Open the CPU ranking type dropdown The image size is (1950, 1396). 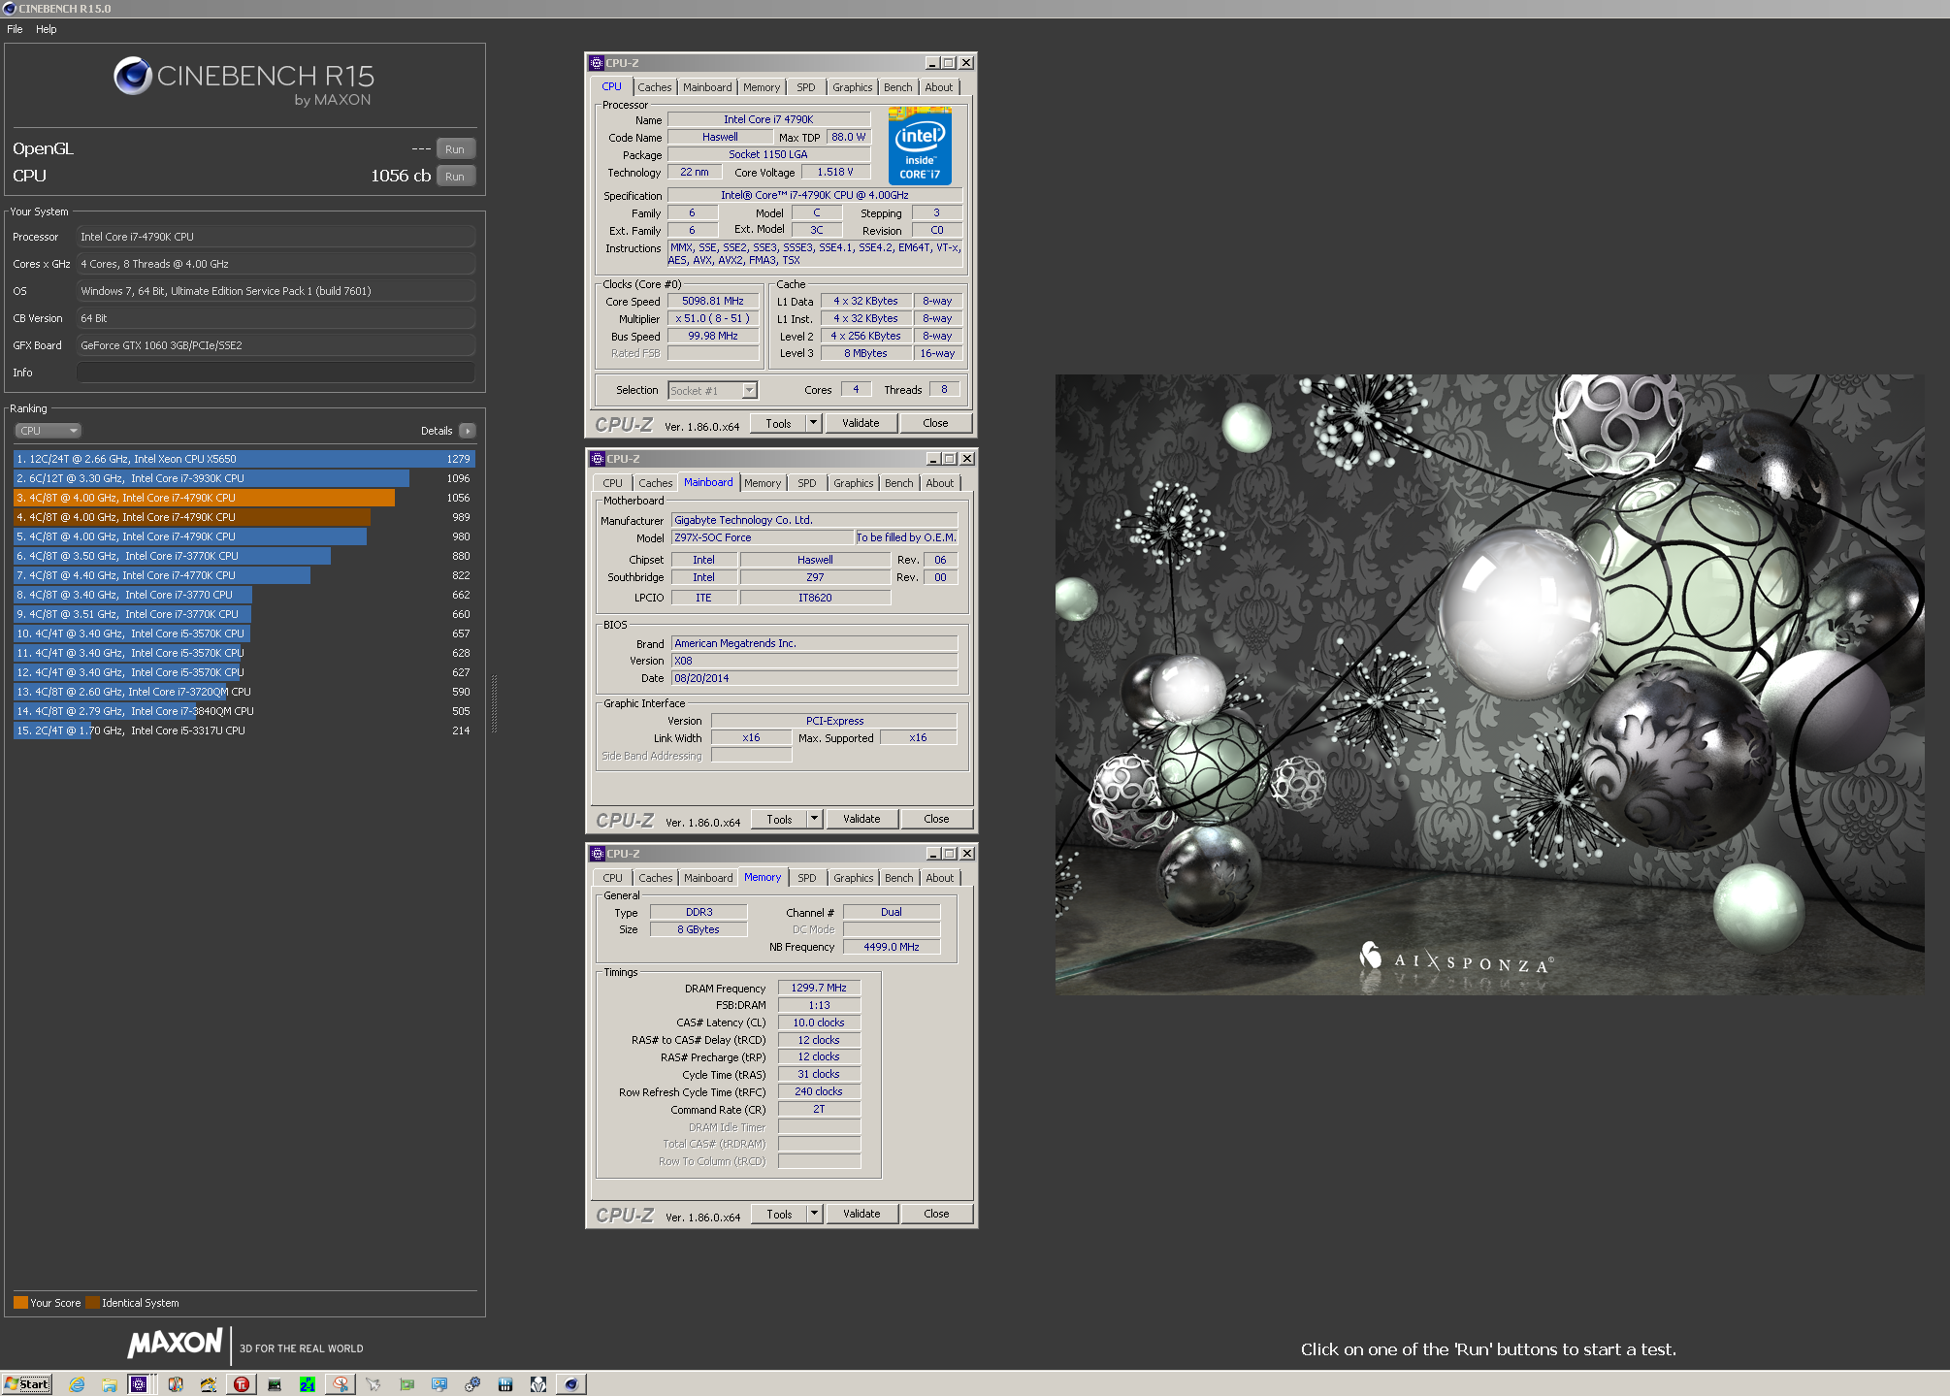click(x=48, y=431)
